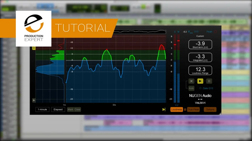Viewport: 252px width, 141px height.
Task: Click the LU label below the meters
Action: pyautogui.click(x=177, y=105)
